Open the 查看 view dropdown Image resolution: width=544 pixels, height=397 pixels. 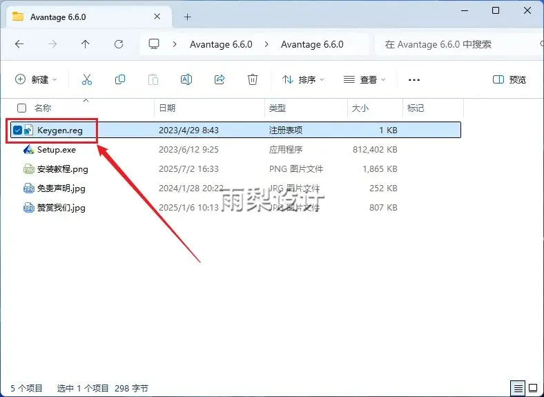click(365, 79)
